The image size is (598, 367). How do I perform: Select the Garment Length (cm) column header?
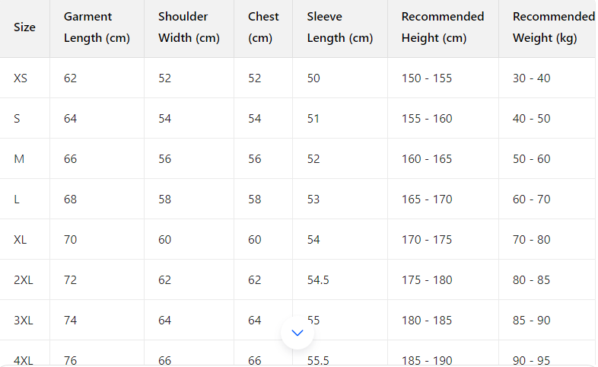click(x=97, y=27)
